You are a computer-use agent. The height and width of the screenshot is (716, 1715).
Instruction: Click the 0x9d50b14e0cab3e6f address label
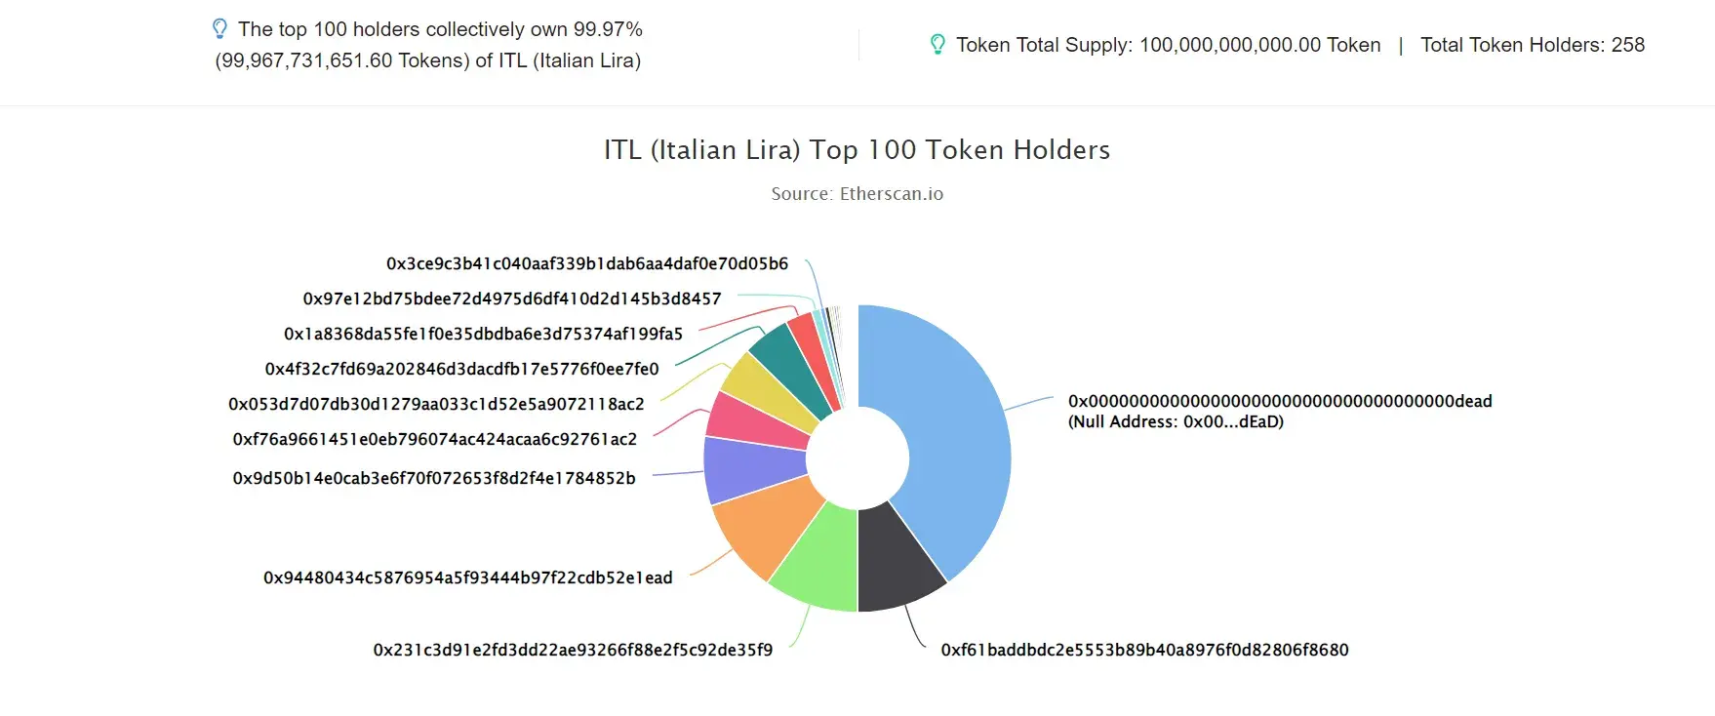click(x=434, y=478)
